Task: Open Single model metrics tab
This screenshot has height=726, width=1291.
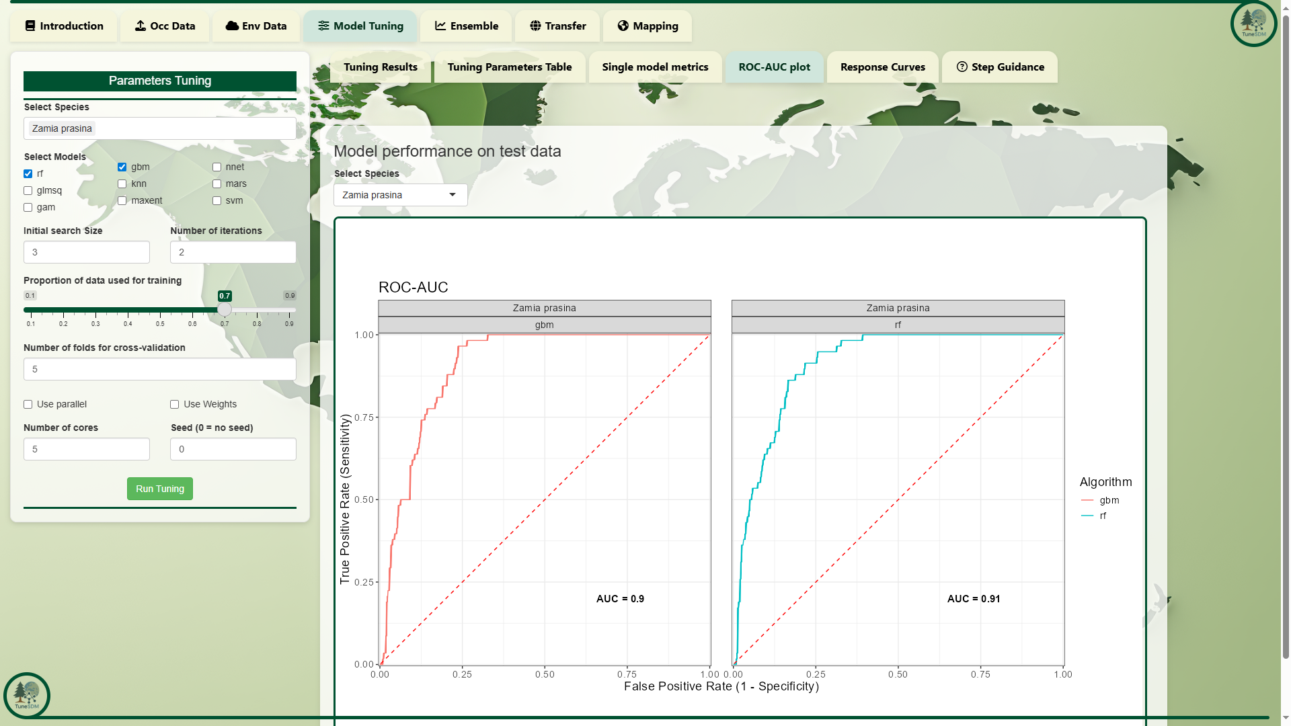Action: pos(655,67)
